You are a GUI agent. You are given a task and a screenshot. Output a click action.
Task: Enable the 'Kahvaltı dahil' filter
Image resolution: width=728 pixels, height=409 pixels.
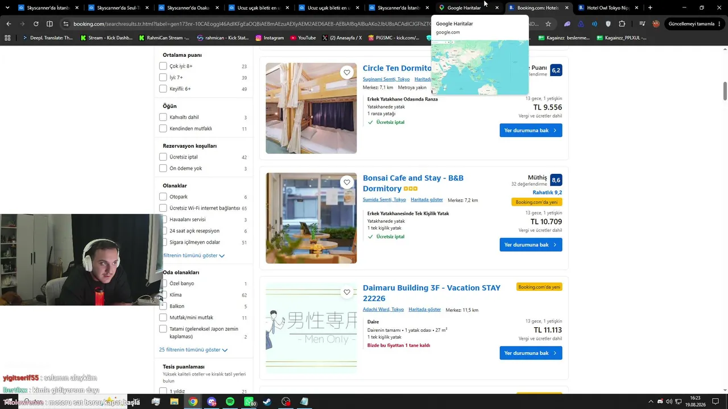[x=163, y=117]
